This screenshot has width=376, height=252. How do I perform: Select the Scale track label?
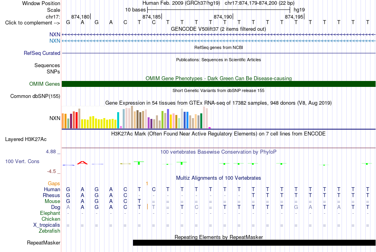53,10
